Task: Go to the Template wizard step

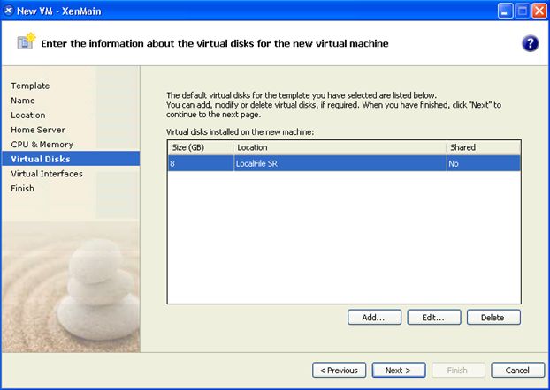Action: pyautogui.click(x=30, y=86)
